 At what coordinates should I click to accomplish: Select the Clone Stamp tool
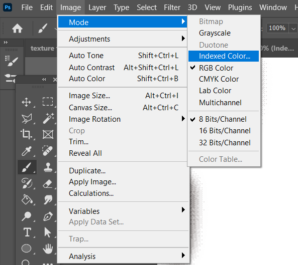click(x=48, y=167)
